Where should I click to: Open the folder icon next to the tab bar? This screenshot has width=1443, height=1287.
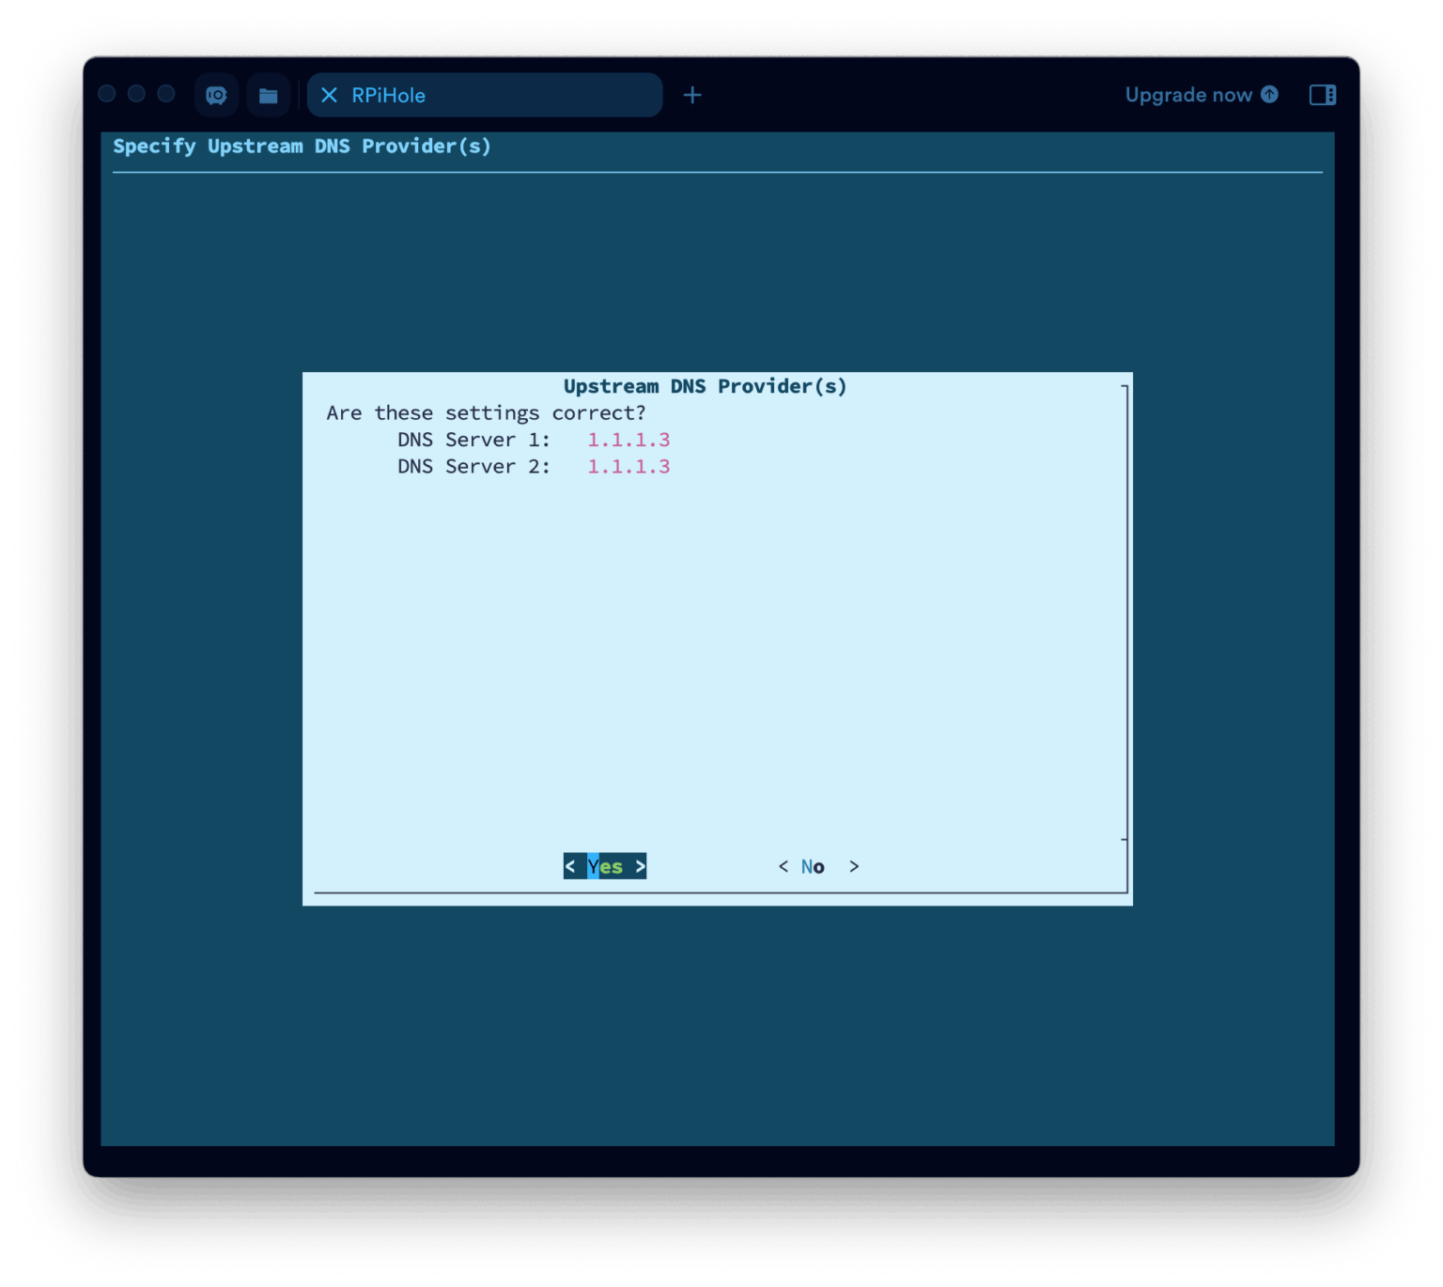(268, 95)
